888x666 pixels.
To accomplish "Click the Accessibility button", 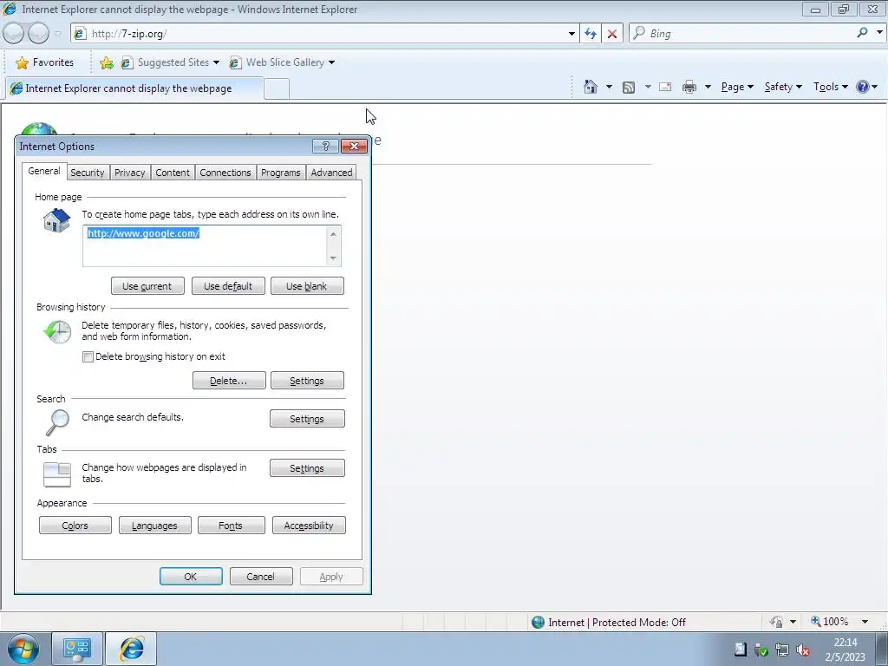I will click(309, 526).
